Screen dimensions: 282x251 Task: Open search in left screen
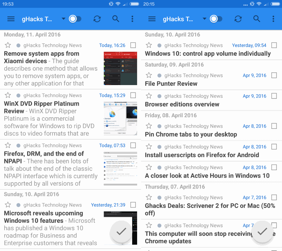(x=116, y=19)
